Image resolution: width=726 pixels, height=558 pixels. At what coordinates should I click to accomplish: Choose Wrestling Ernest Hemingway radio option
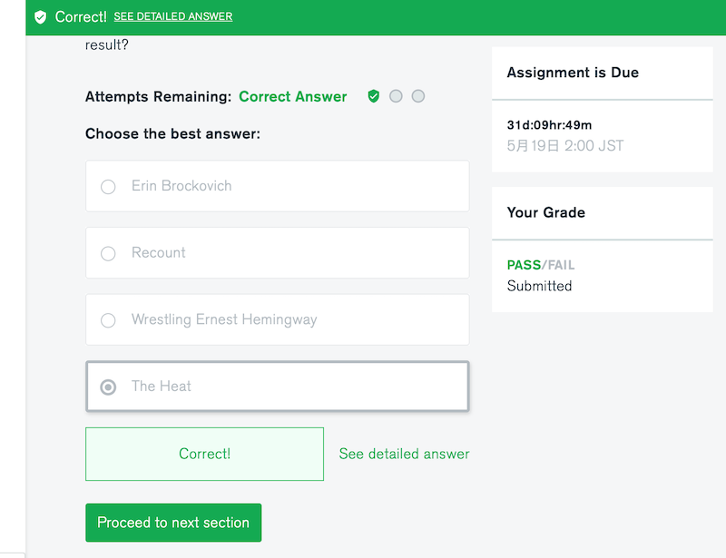[108, 320]
